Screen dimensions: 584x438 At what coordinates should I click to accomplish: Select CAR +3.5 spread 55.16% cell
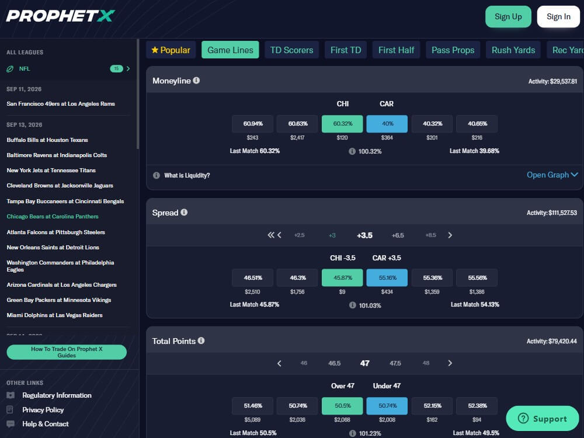[x=387, y=278]
